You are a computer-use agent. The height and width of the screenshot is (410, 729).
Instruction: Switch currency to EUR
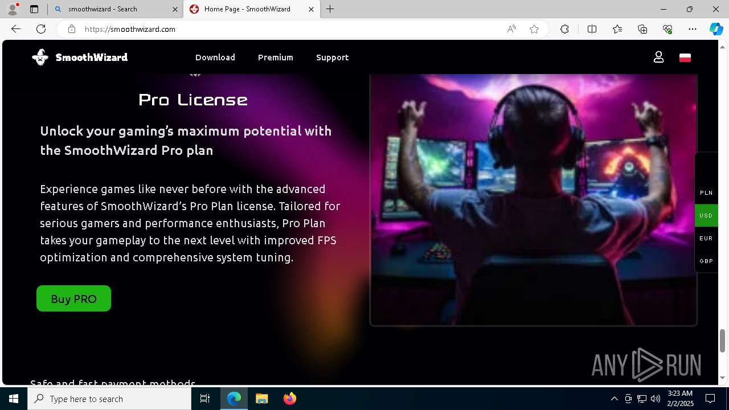pos(706,239)
